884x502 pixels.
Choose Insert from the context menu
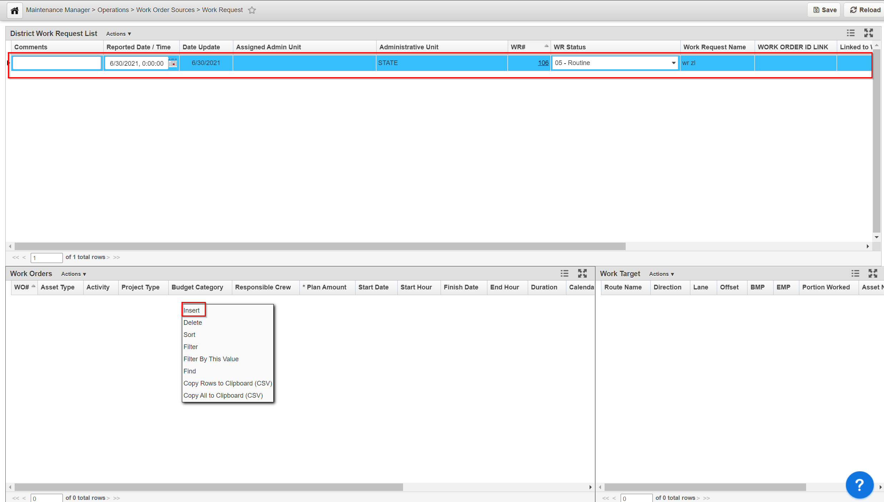(192, 310)
